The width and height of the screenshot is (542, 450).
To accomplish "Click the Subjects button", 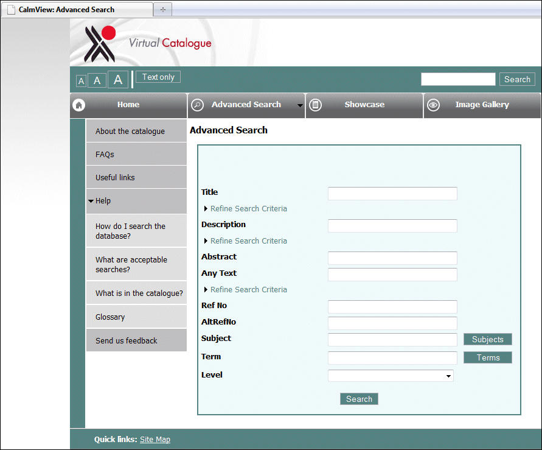I will (x=487, y=339).
